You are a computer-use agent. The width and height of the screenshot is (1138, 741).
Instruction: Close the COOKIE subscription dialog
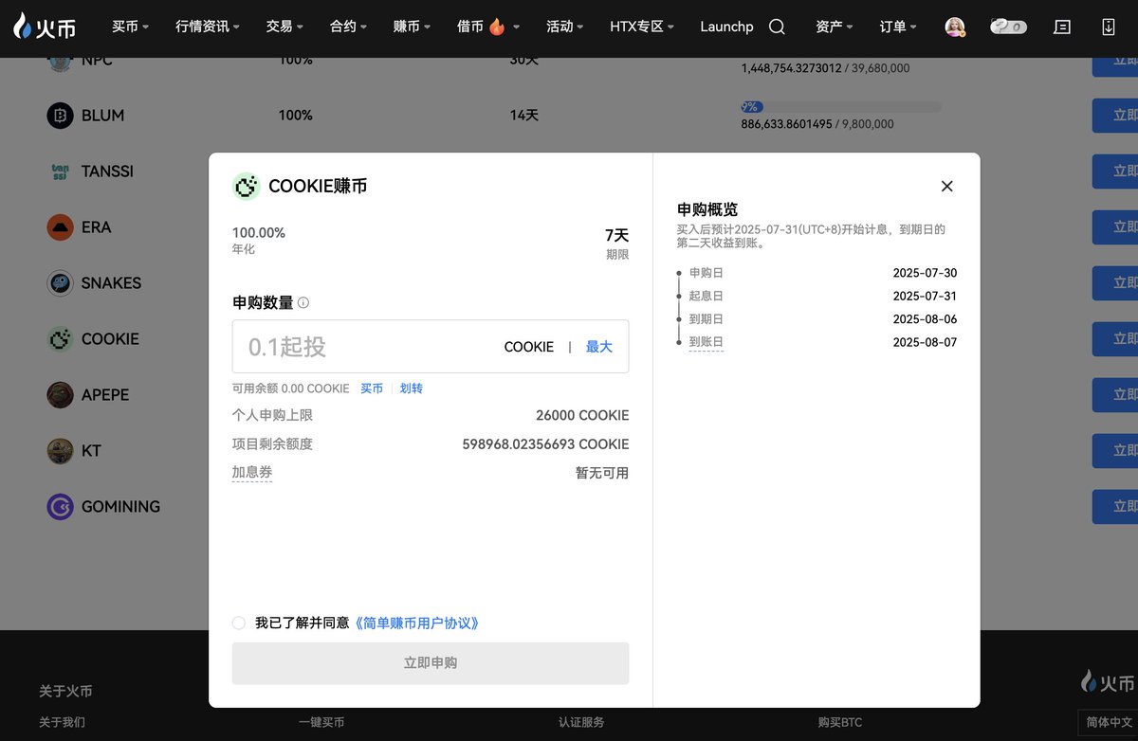coord(946,186)
